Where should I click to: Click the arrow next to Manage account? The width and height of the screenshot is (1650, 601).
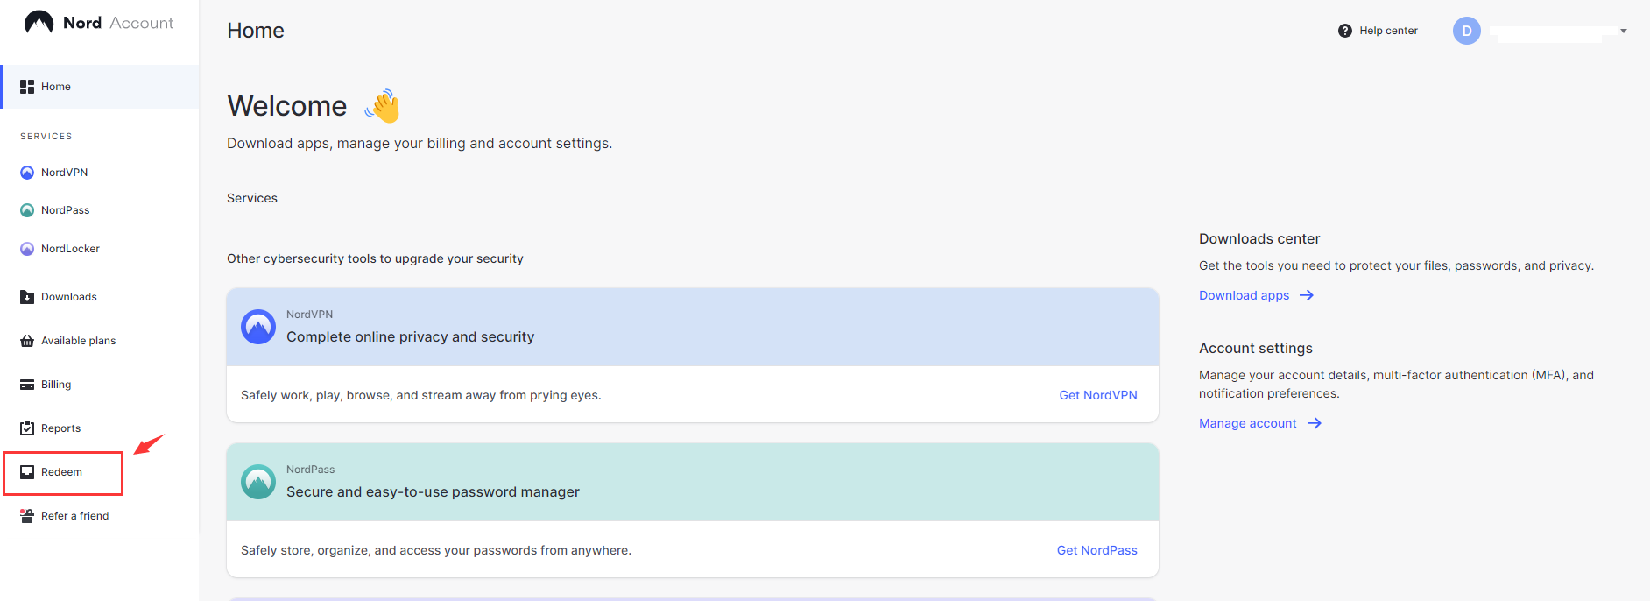coord(1315,423)
